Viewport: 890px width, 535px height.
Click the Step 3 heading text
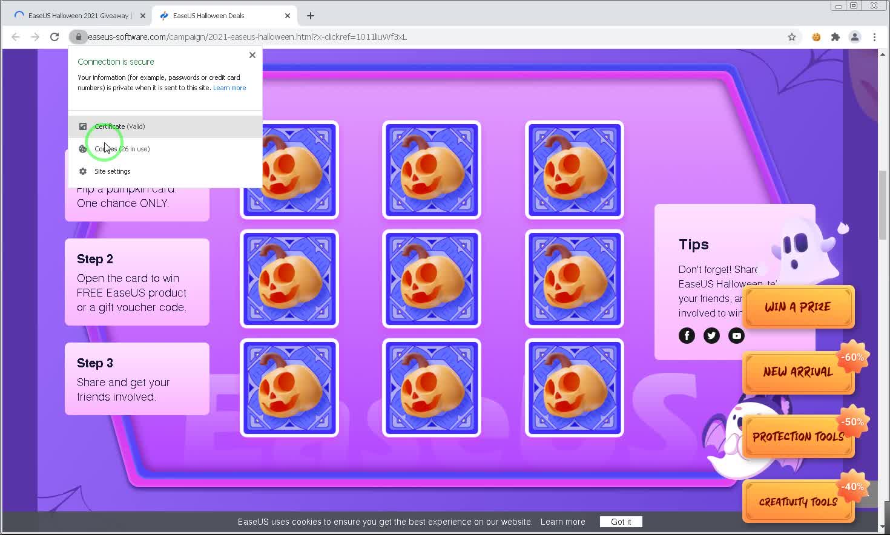[95, 363]
